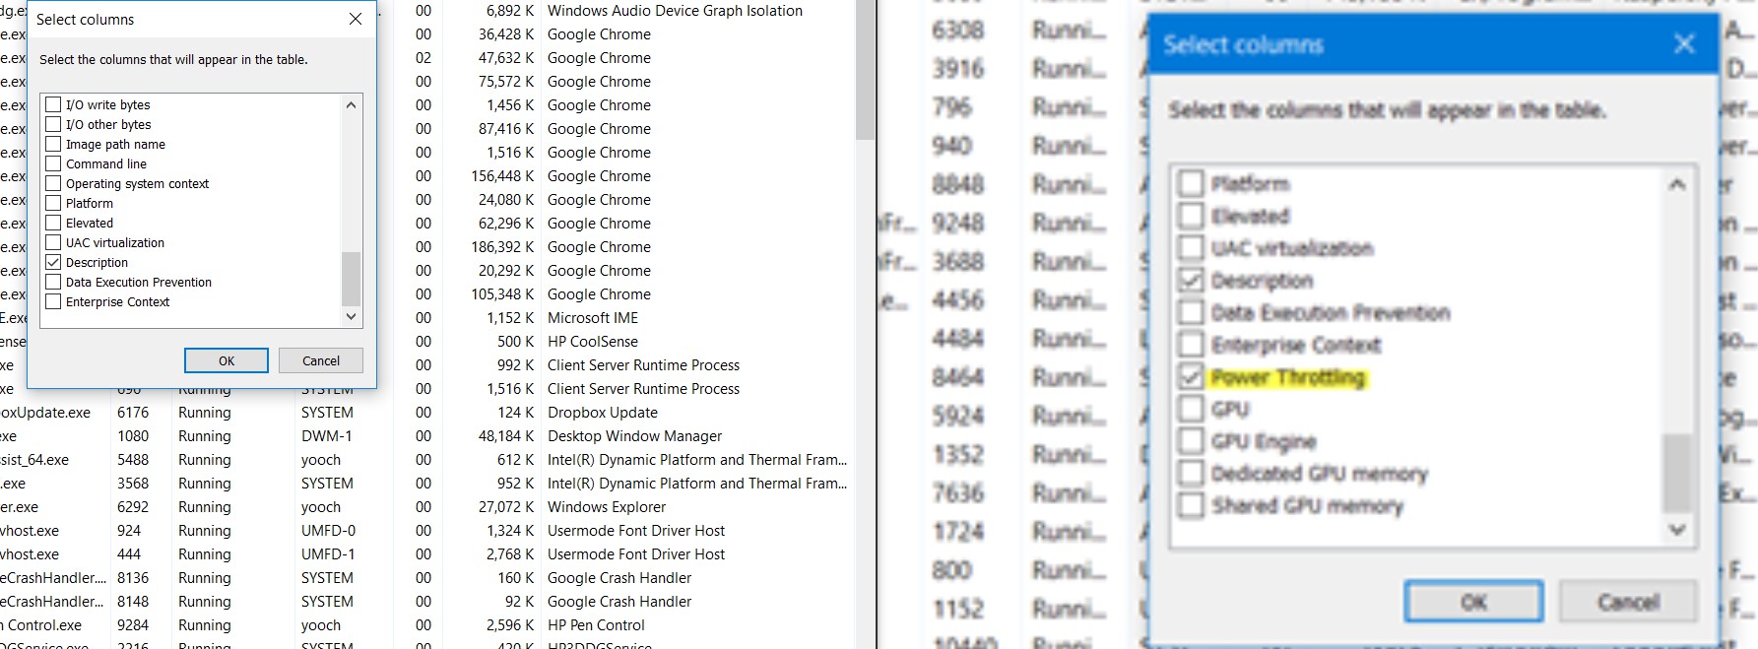The height and width of the screenshot is (649, 1758).
Task: Enable the Command line column
Action: (x=54, y=163)
